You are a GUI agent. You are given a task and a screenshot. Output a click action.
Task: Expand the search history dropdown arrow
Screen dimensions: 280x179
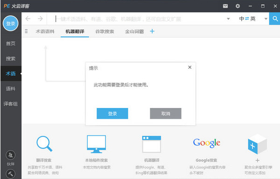(x=228, y=19)
